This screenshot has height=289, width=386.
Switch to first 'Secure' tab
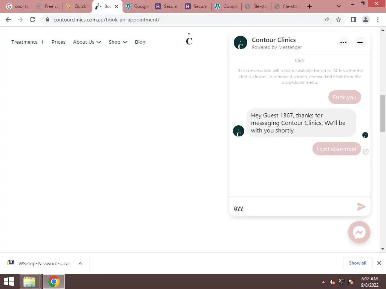(167, 6)
